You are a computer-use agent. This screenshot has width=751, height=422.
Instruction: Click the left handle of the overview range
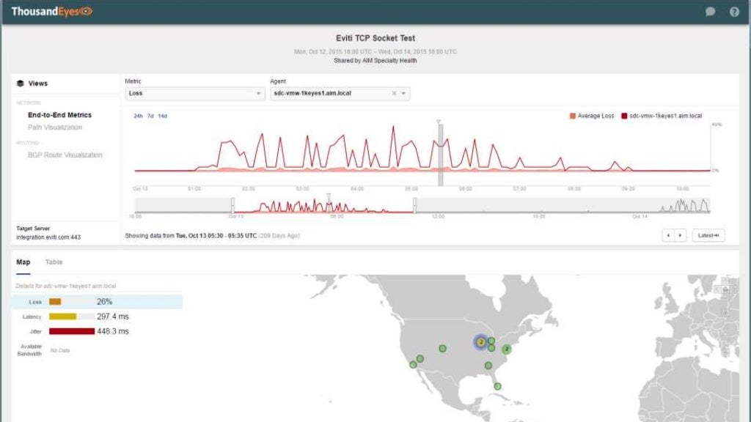click(232, 205)
